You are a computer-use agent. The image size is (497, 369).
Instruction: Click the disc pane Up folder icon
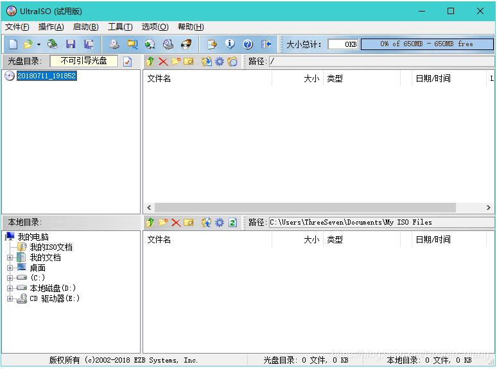(x=150, y=62)
